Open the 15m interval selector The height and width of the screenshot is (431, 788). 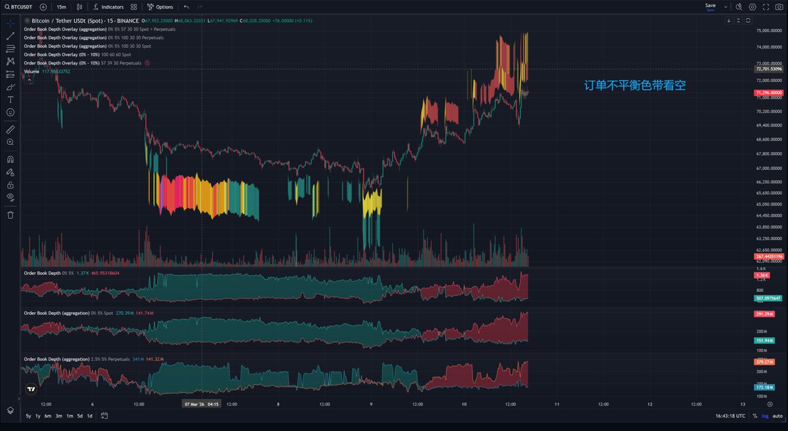click(61, 7)
